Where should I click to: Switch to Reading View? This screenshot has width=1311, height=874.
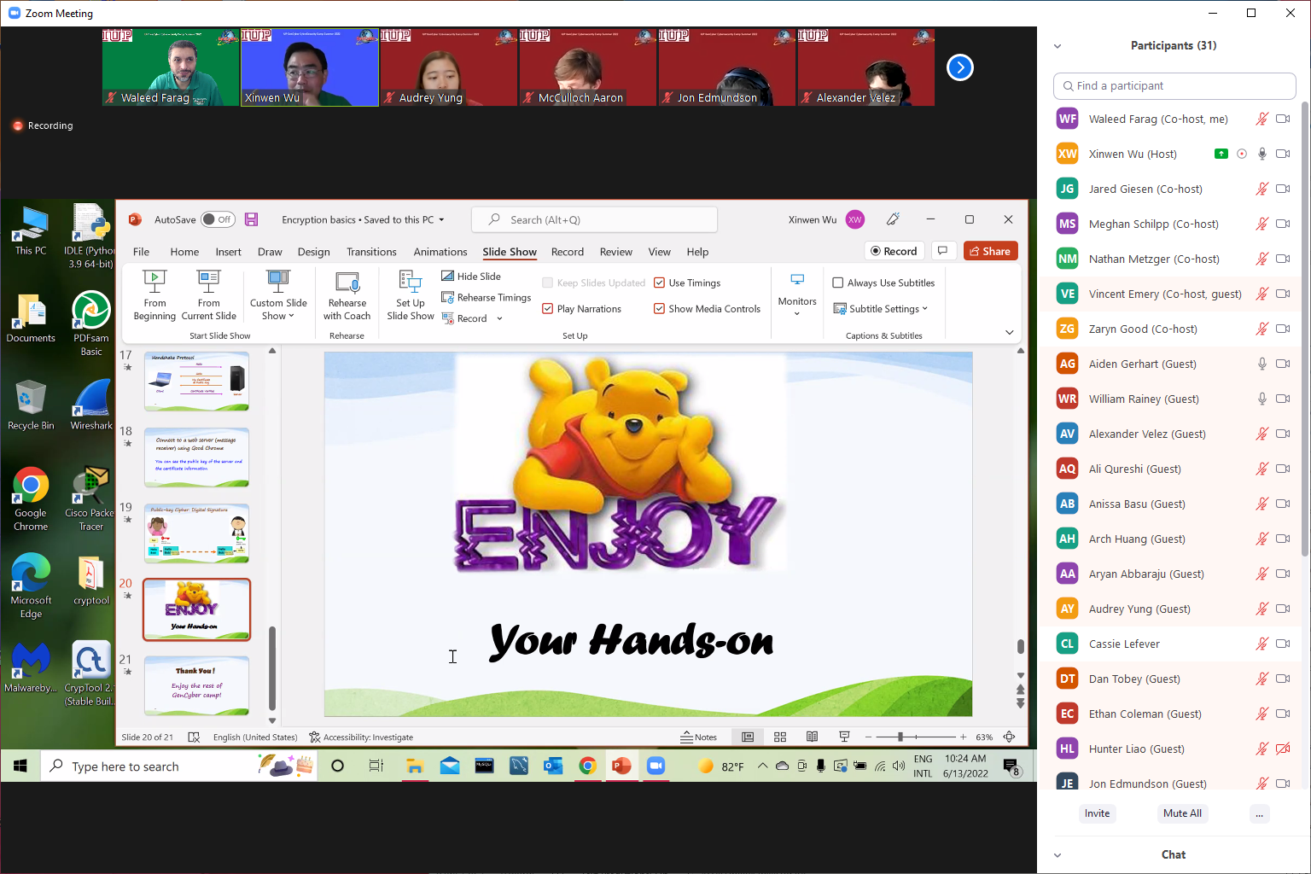812,737
